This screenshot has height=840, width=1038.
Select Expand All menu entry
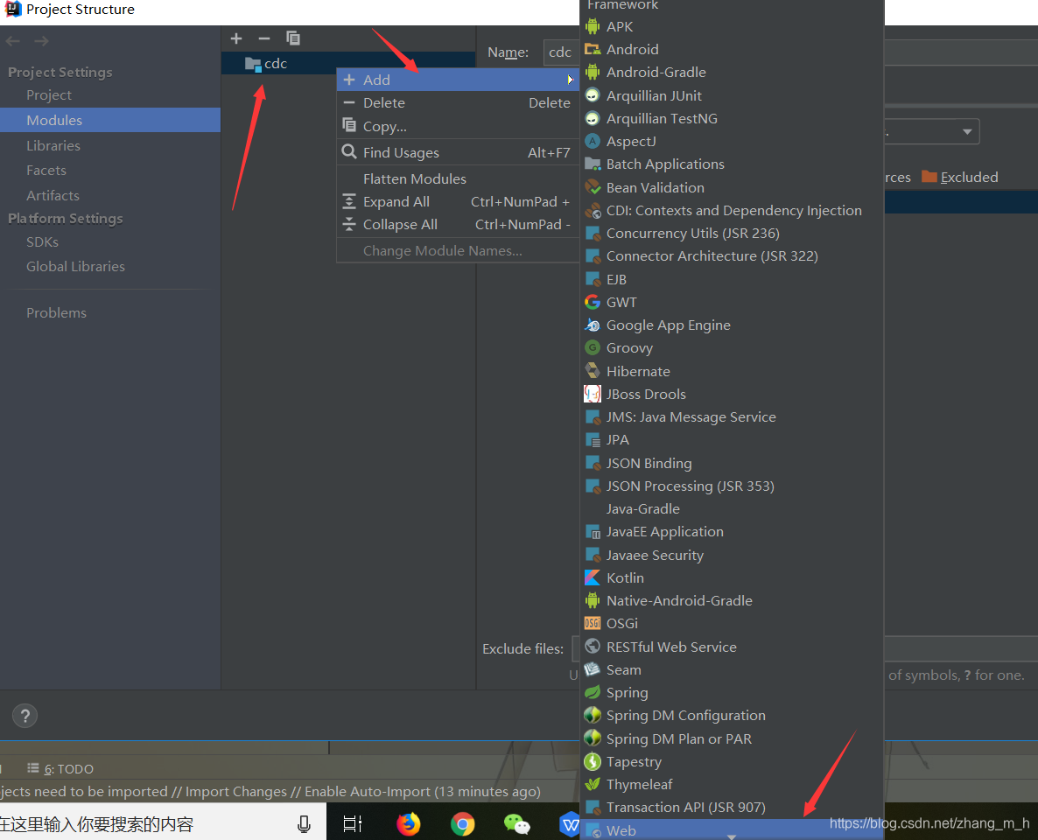tap(458, 202)
